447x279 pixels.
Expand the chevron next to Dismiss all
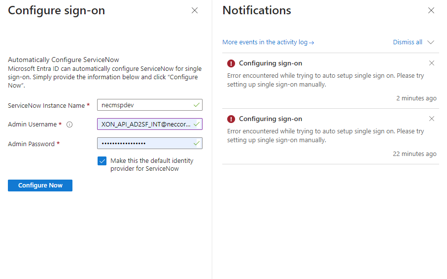pyautogui.click(x=431, y=42)
